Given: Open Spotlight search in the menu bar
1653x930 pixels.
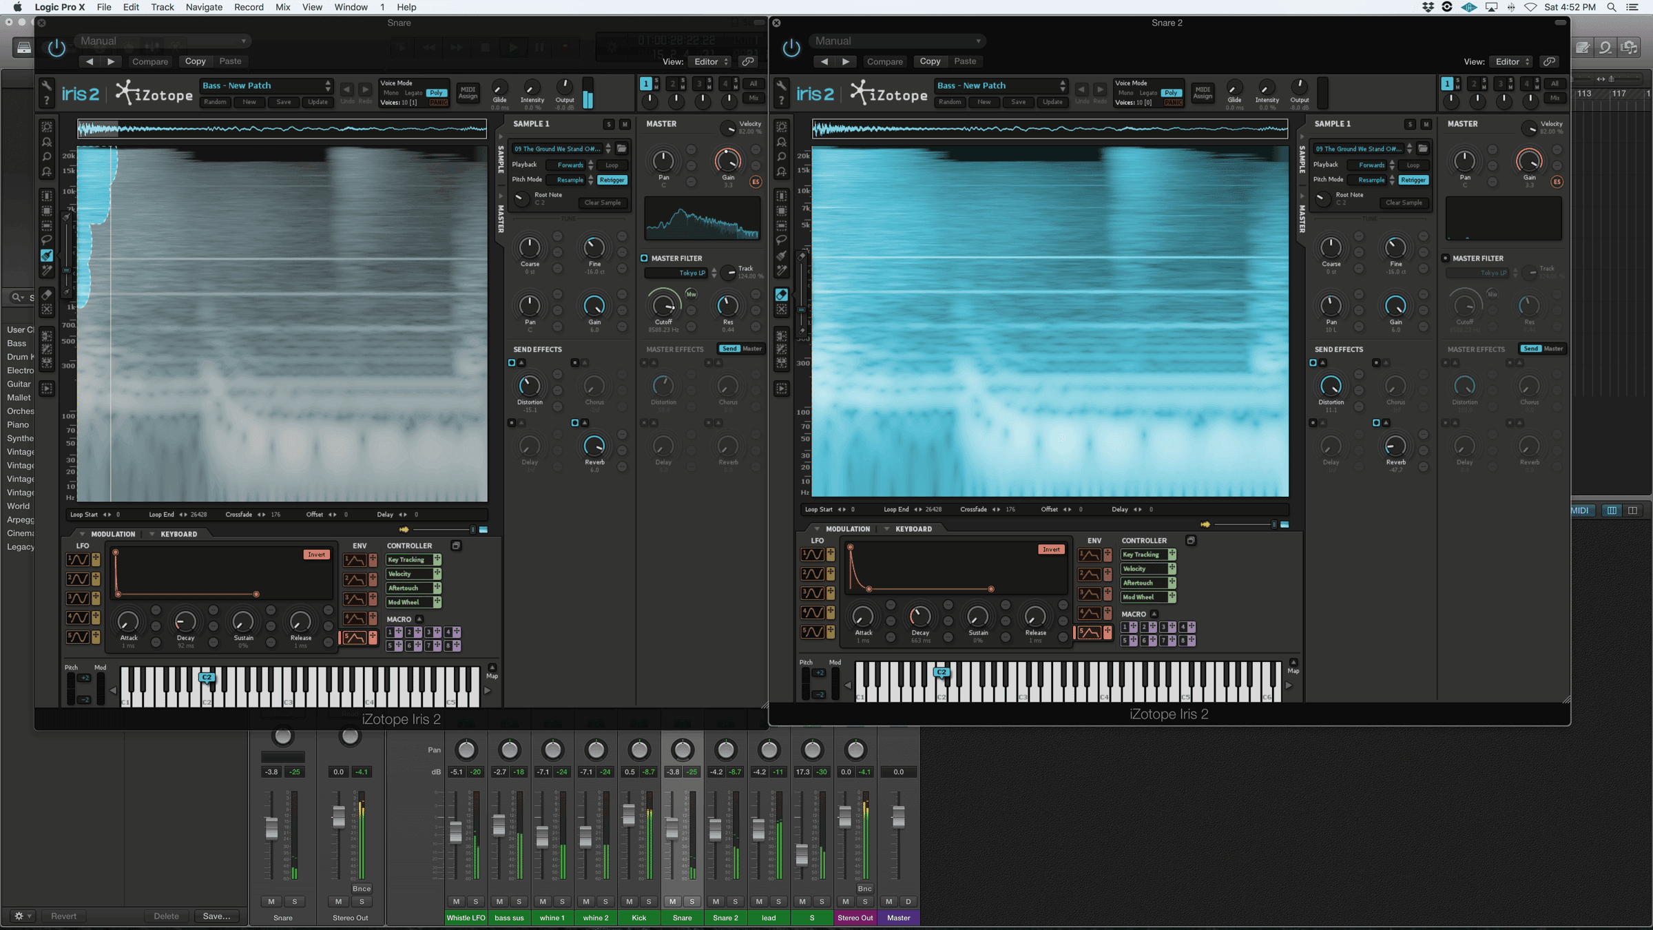Looking at the screenshot, I should click(1612, 7).
